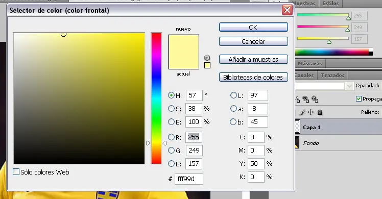Viewport: 382px width, 199px height.
Task: Click inside the large saturation-brightness color field
Action: [x=79, y=98]
